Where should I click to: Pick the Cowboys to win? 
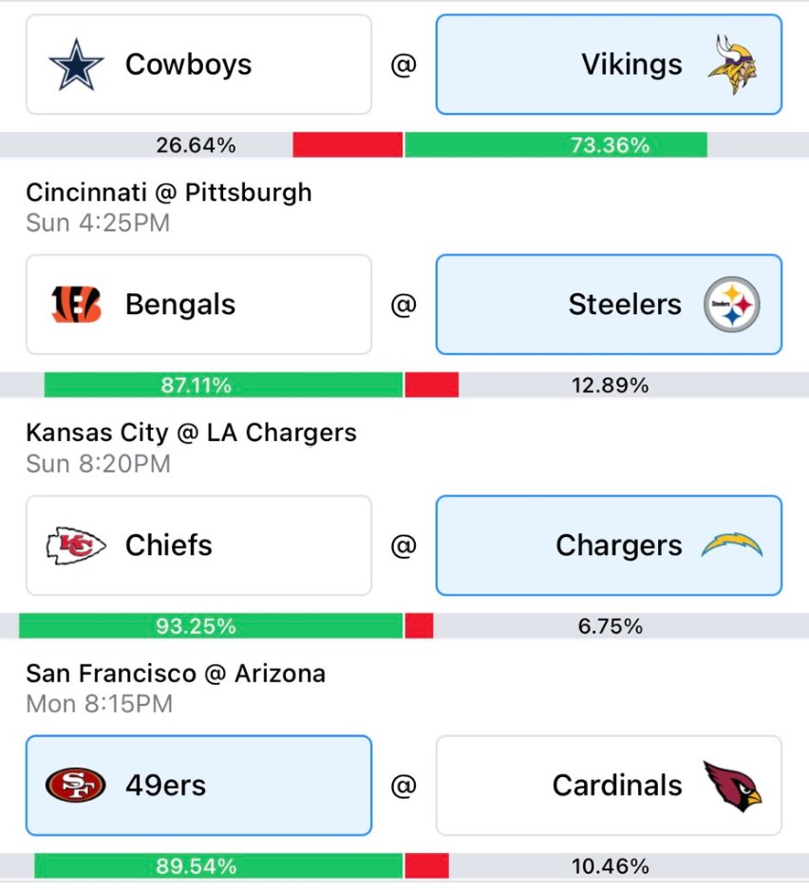(198, 65)
